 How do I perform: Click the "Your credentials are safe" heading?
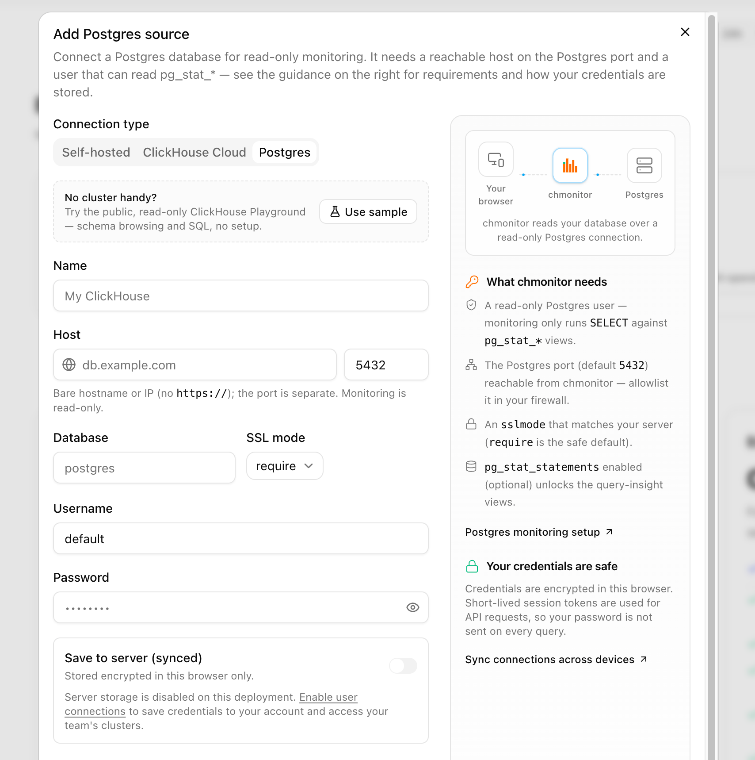click(x=552, y=566)
